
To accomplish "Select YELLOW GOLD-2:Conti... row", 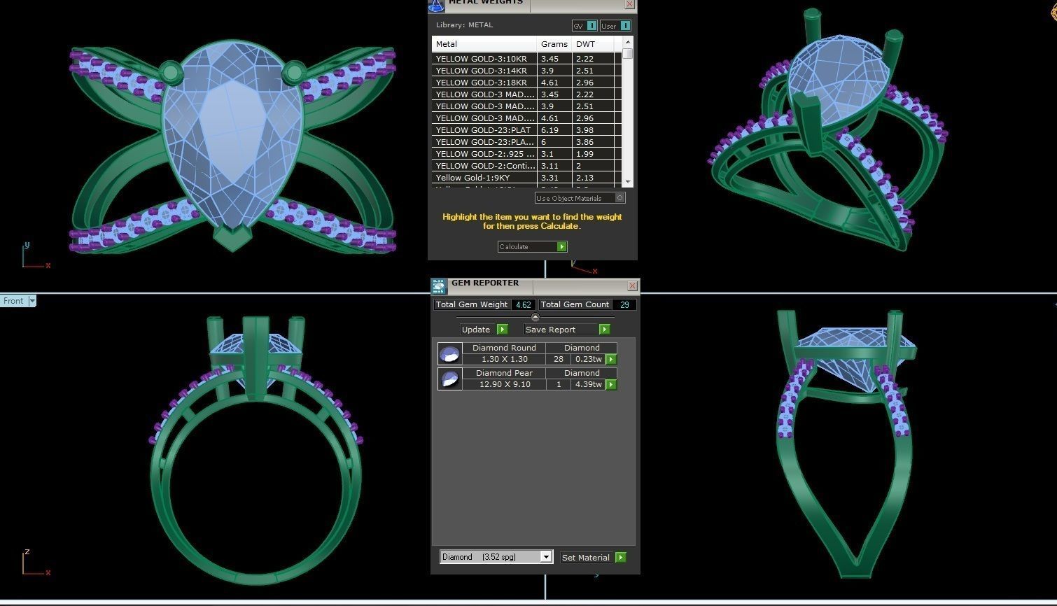I will pos(526,166).
